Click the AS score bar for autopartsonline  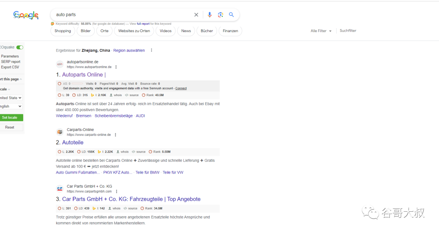click(x=77, y=84)
